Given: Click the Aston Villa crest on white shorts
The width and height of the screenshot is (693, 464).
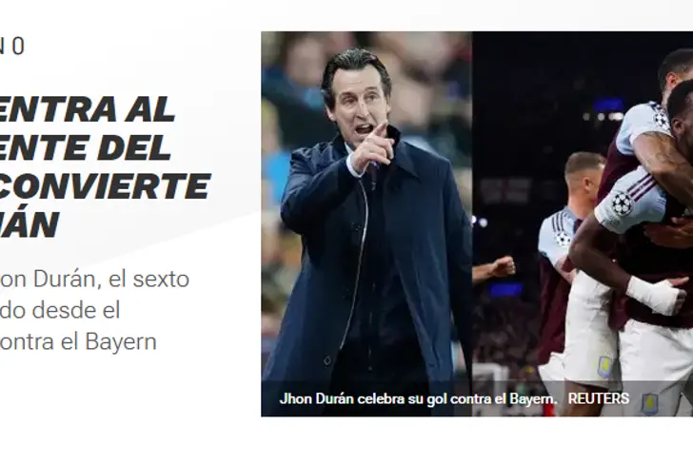Looking at the screenshot, I should (x=604, y=367).
